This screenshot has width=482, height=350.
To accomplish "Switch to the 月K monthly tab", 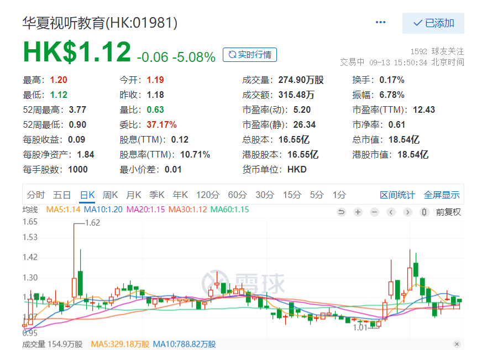I will tap(134, 195).
